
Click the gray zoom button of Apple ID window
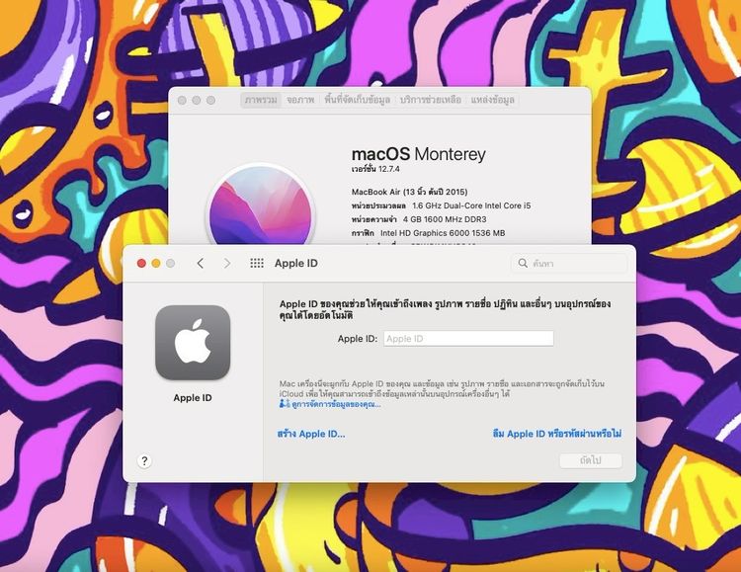point(171,264)
